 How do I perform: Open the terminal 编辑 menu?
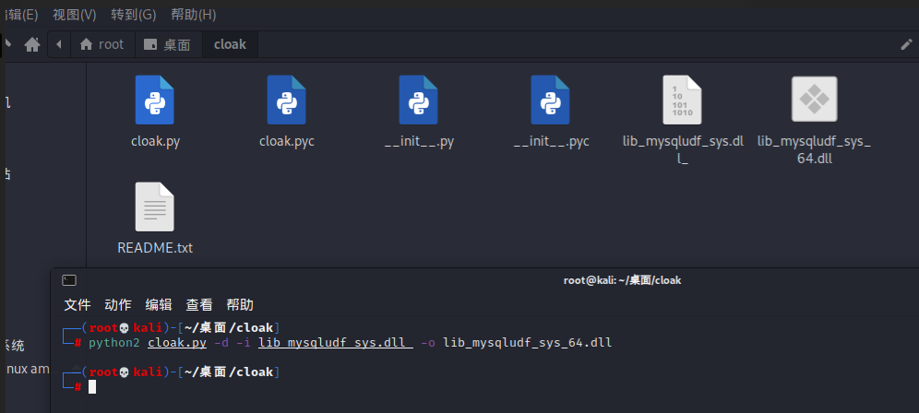[159, 304]
